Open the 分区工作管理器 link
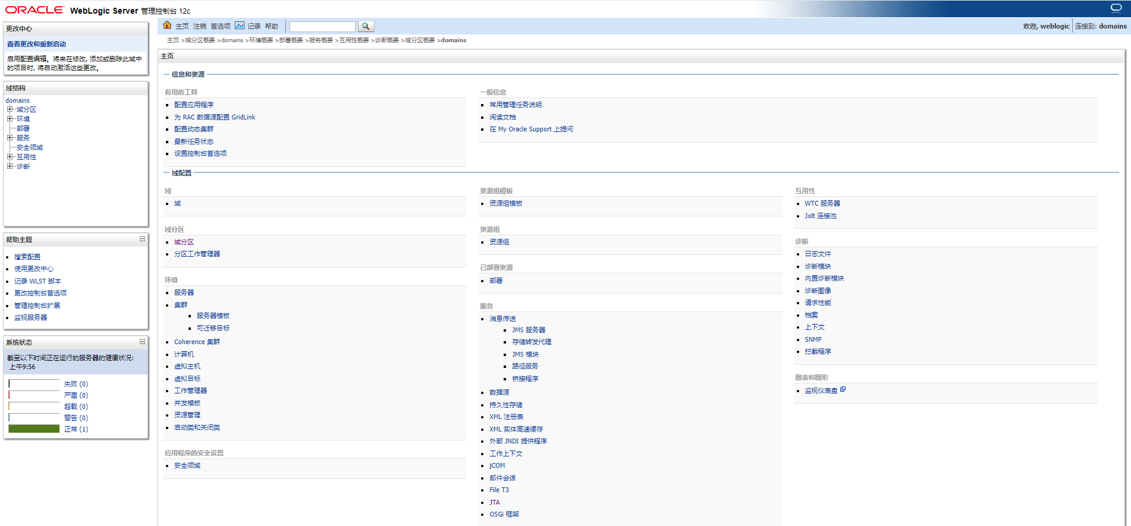Screen dimensions: 1131x526 tap(197, 254)
